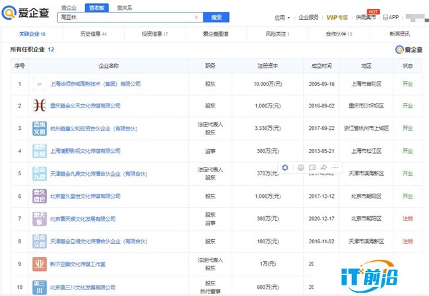429x296 pixels.
Task: Open the Beijing company link in row 7
Action: click(82, 219)
